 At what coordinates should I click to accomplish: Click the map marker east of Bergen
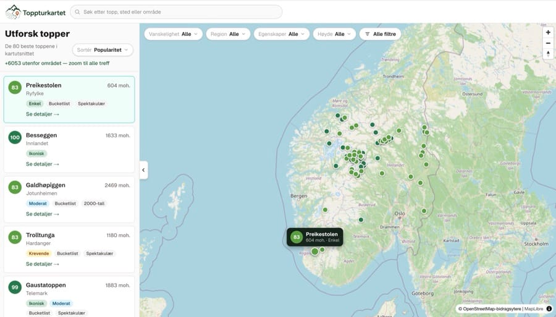(x=325, y=210)
